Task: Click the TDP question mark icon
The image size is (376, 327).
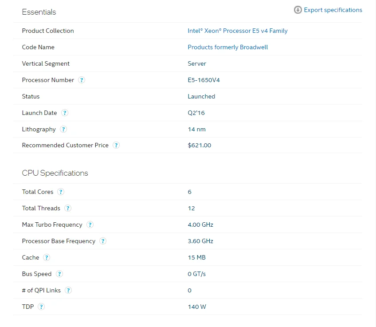Action: 41,307
